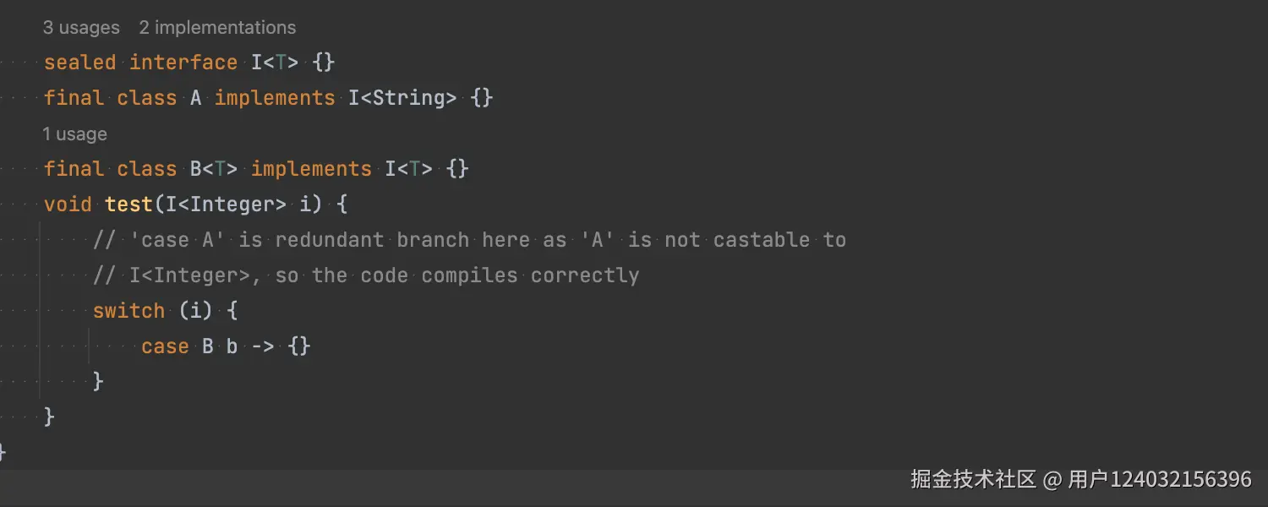Click the "case" keyword in the switch
The height and width of the screenshot is (507, 1268).
165,346
